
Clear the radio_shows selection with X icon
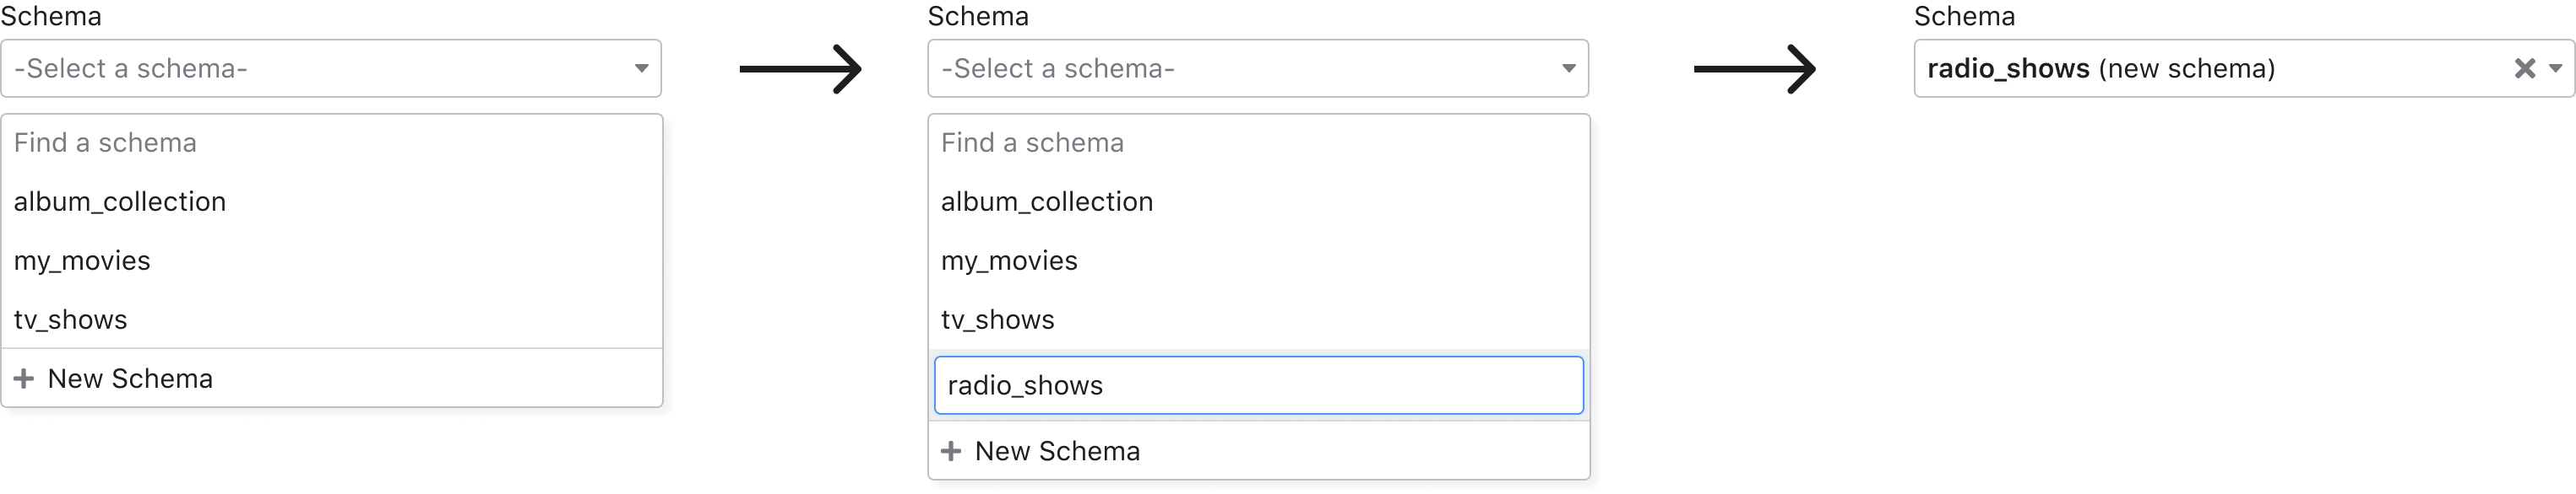pyautogui.click(x=2524, y=68)
